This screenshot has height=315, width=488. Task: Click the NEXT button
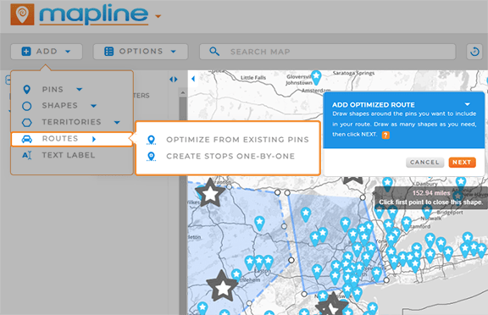pos(462,163)
